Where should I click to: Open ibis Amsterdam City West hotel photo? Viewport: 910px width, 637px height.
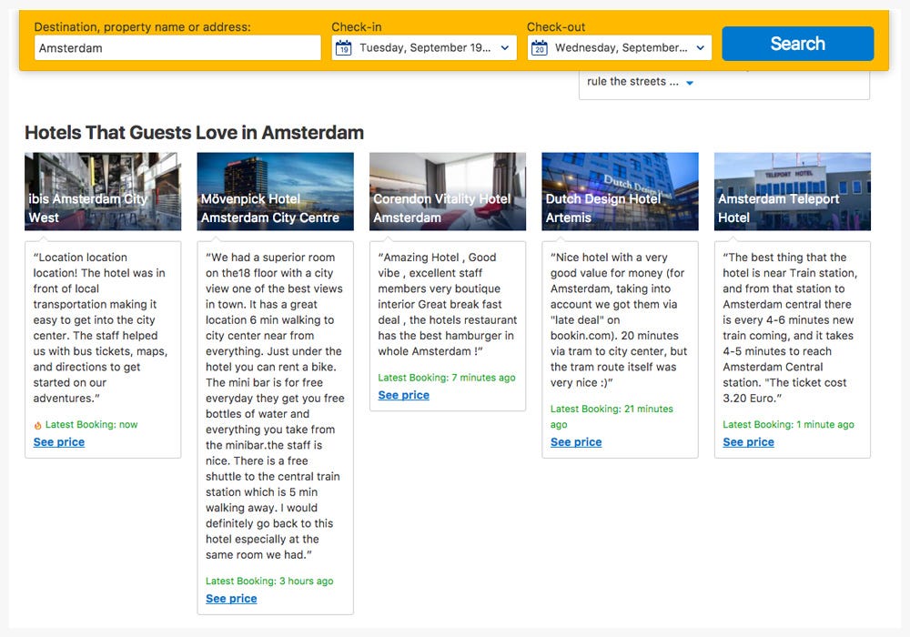coord(103,191)
